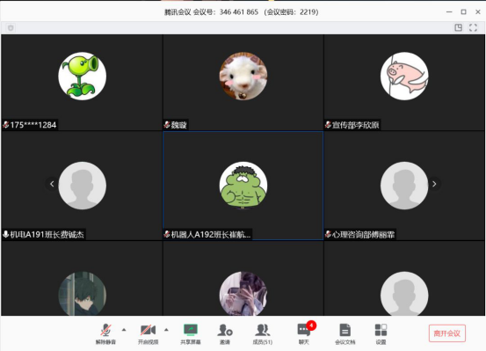Click the red 离开会议 button
486x351 pixels.
click(x=447, y=333)
